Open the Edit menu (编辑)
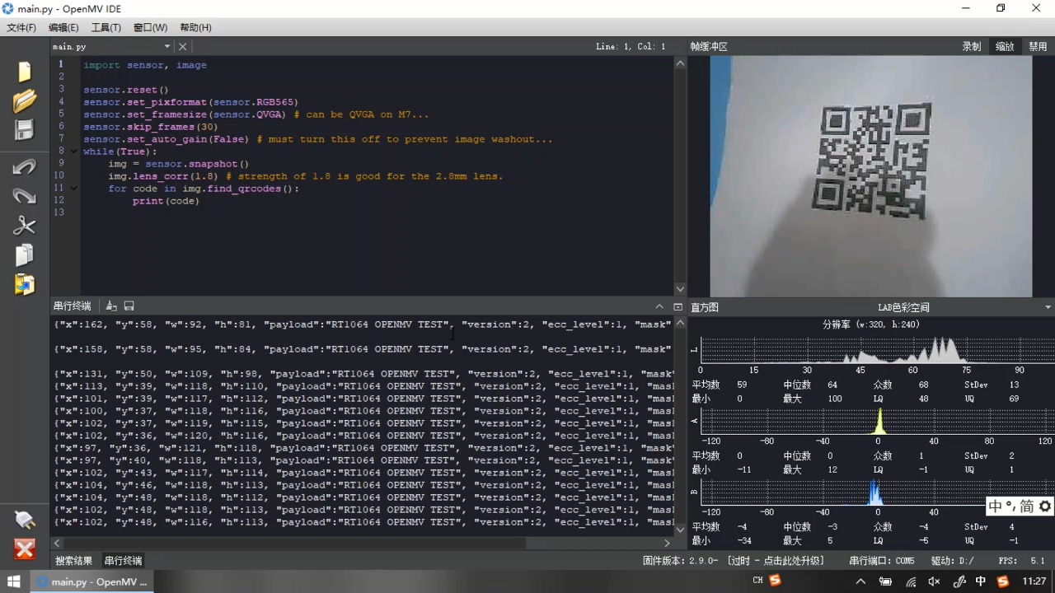 click(x=63, y=27)
